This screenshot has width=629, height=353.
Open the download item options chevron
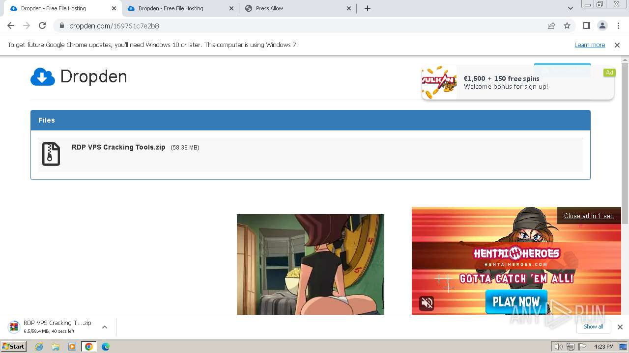[104, 327]
